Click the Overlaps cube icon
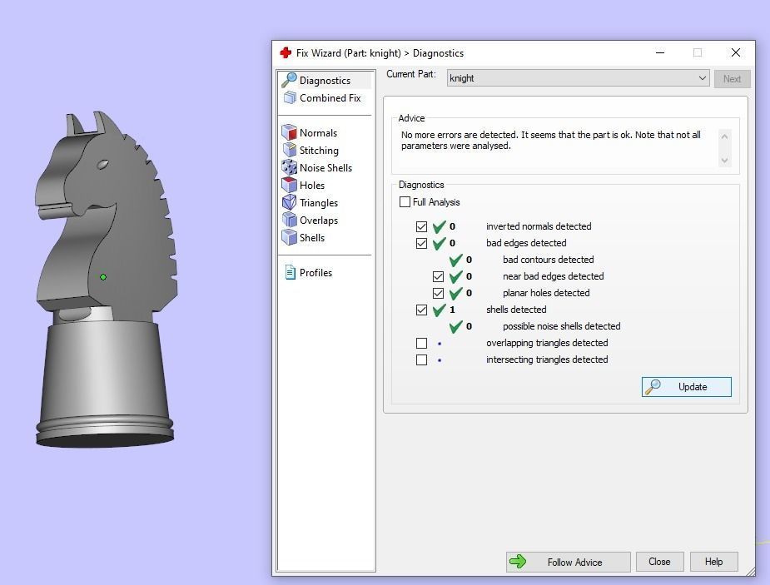This screenshot has height=585, width=770. tap(289, 220)
